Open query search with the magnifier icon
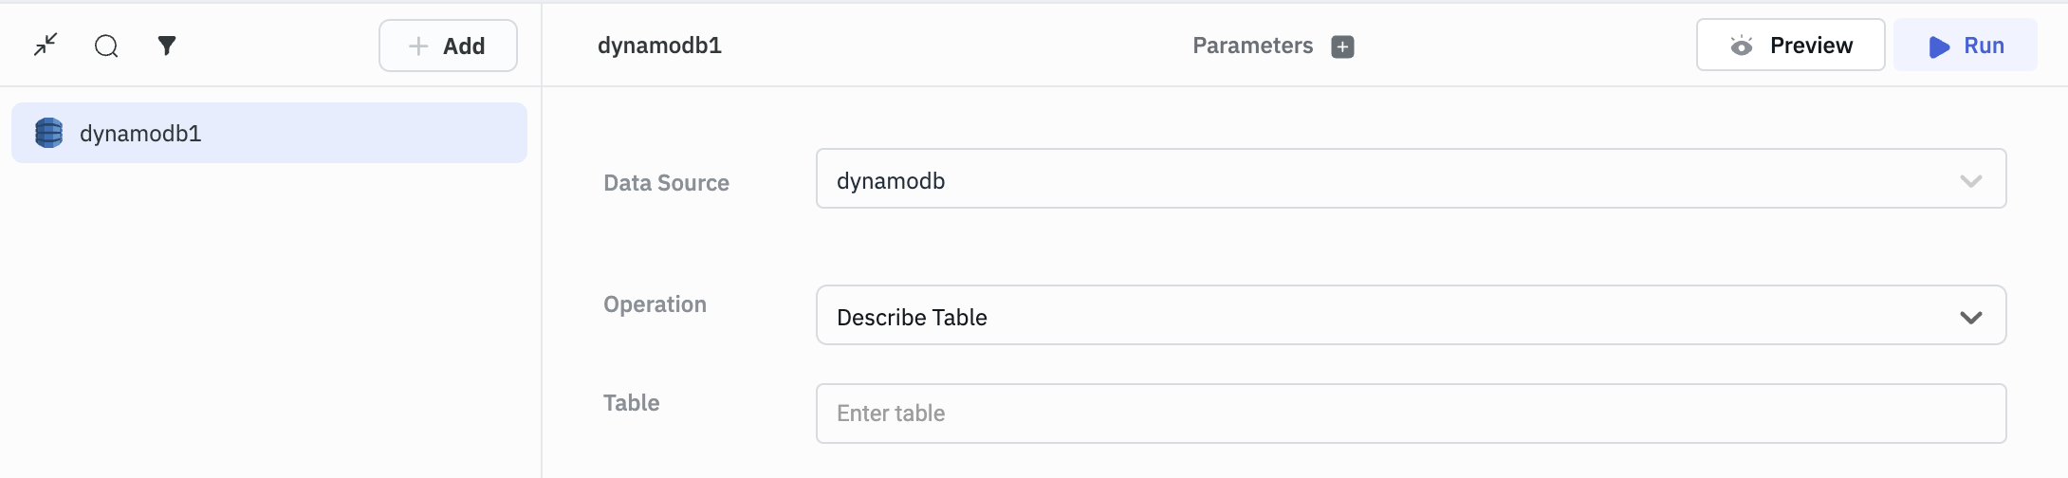The image size is (2068, 478). pyautogui.click(x=106, y=46)
